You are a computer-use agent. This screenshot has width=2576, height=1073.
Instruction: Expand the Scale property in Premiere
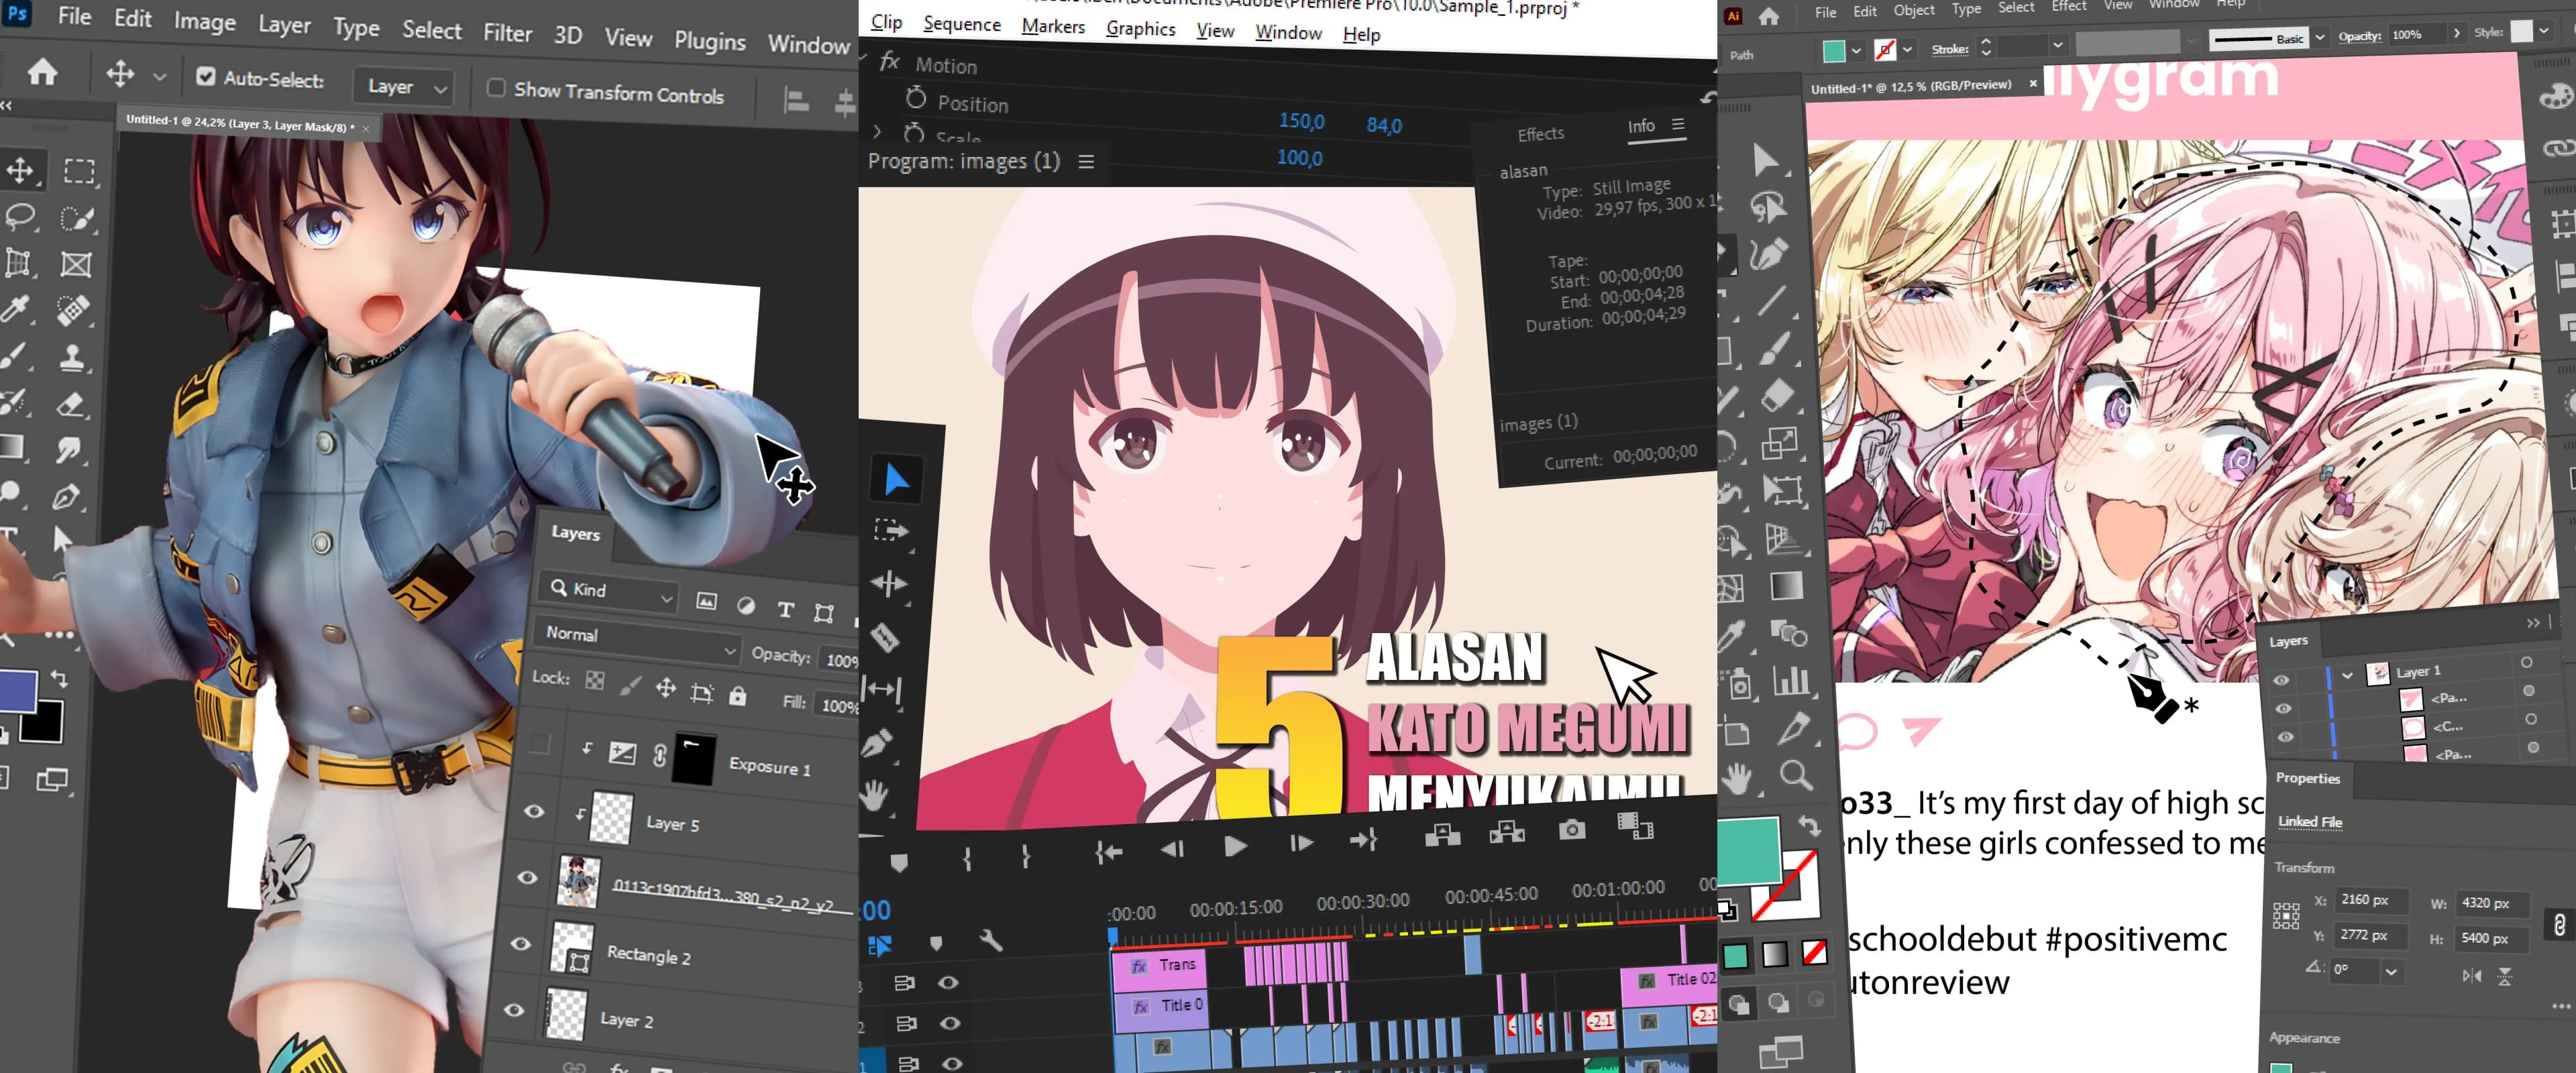[x=877, y=131]
